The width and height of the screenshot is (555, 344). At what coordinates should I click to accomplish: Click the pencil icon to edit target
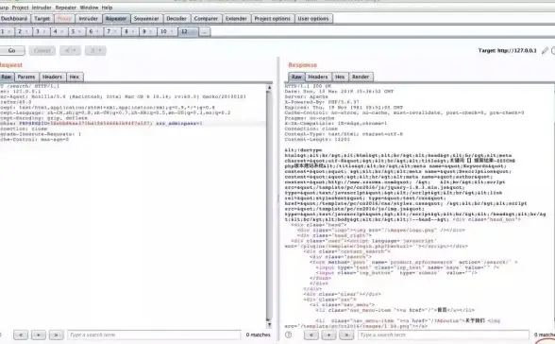[545, 51]
